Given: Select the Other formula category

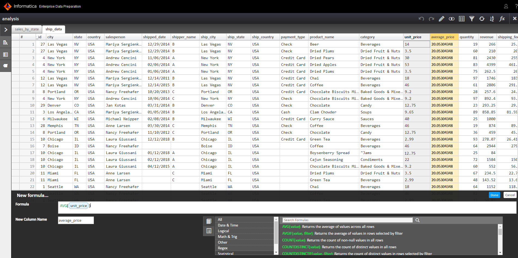Looking at the screenshot, I should pos(245,242).
